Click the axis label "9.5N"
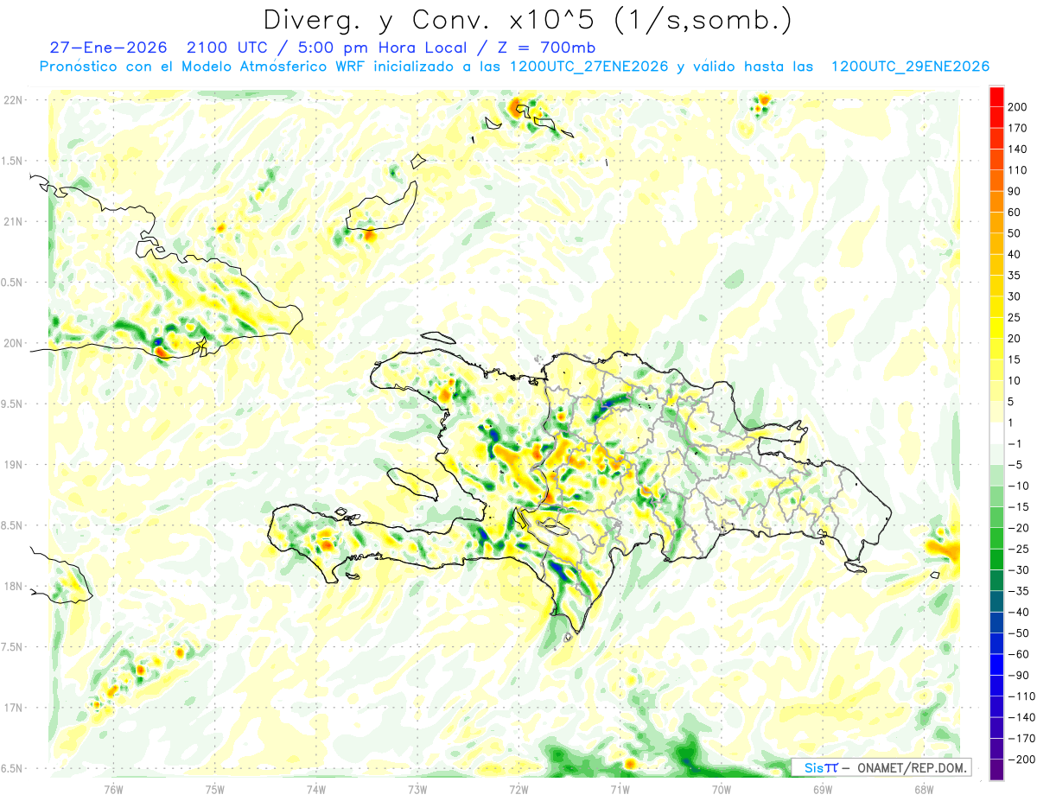The width and height of the screenshot is (1037, 801). (13, 404)
